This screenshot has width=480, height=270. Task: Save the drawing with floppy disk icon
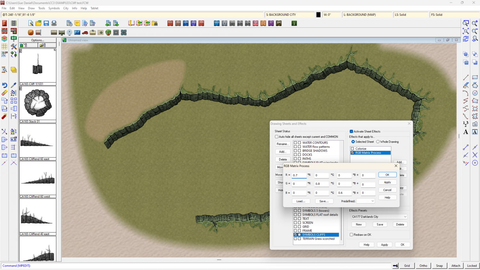tap(46, 23)
